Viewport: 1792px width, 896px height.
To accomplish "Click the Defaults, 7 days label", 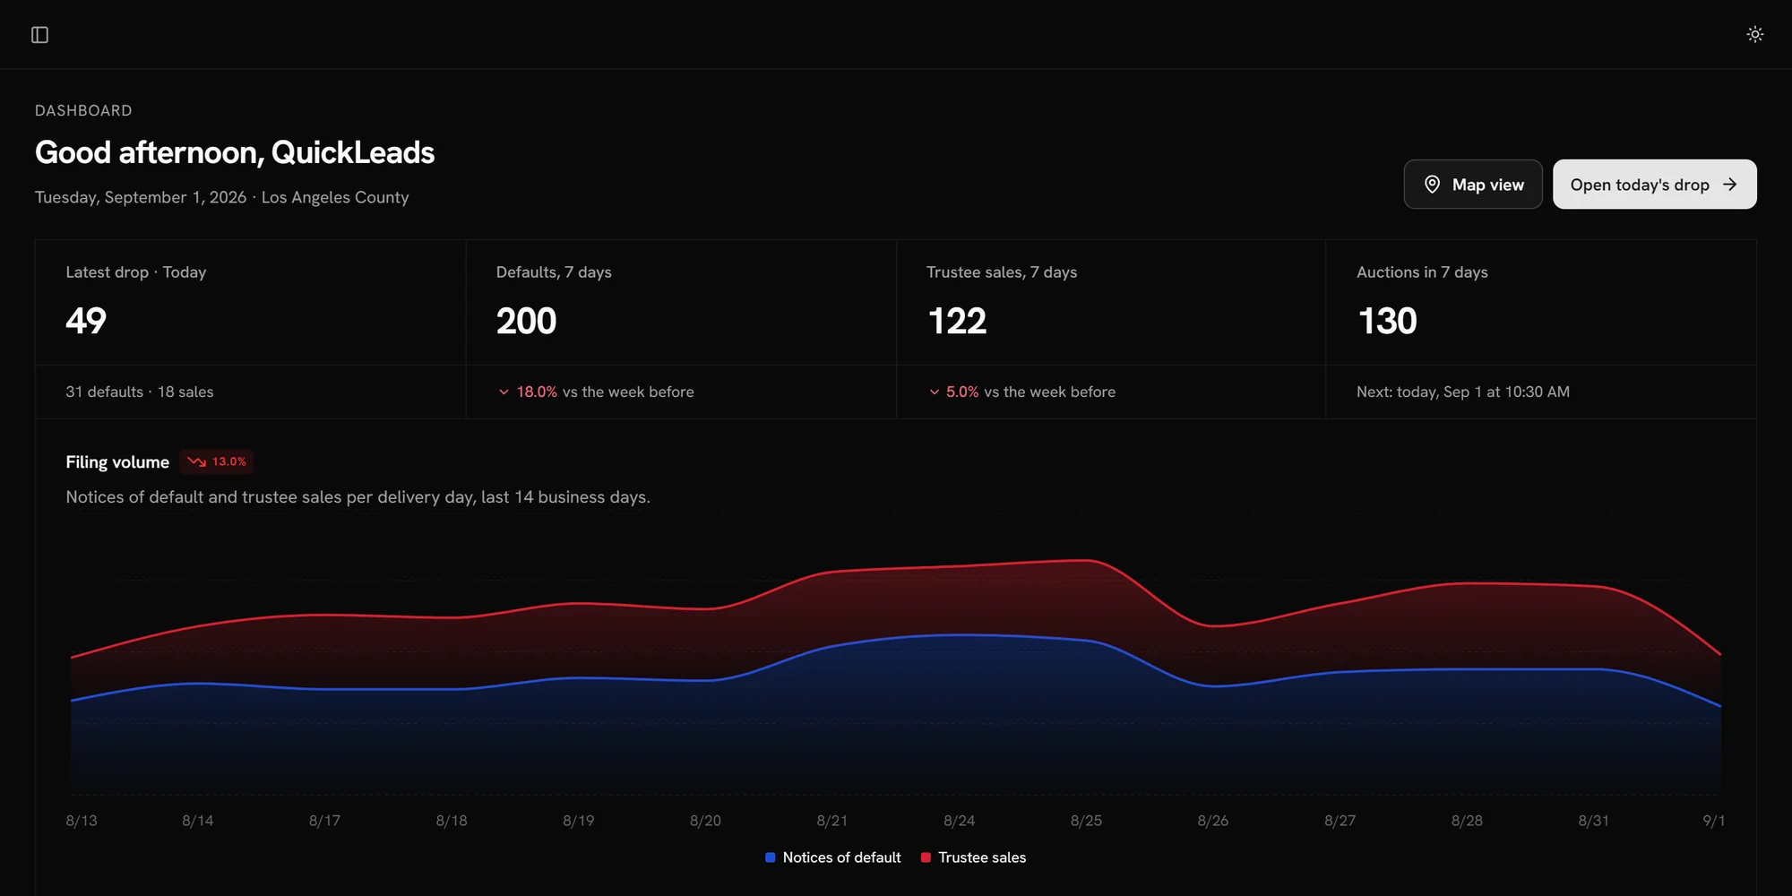I will [554, 272].
